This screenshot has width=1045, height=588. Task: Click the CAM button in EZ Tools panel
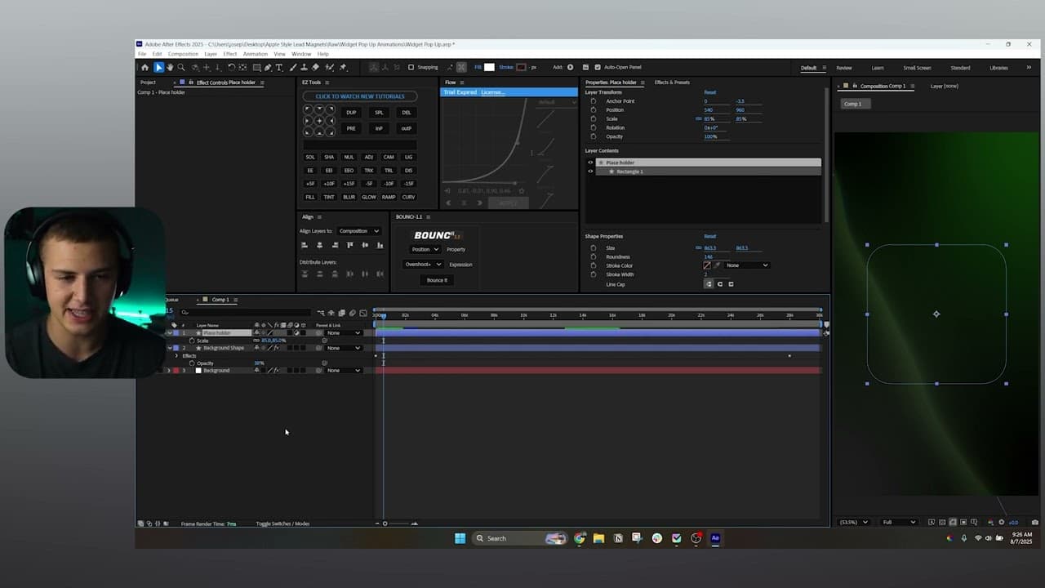(389, 157)
